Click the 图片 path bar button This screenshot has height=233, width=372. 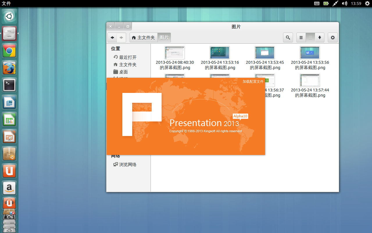[164, 38]
